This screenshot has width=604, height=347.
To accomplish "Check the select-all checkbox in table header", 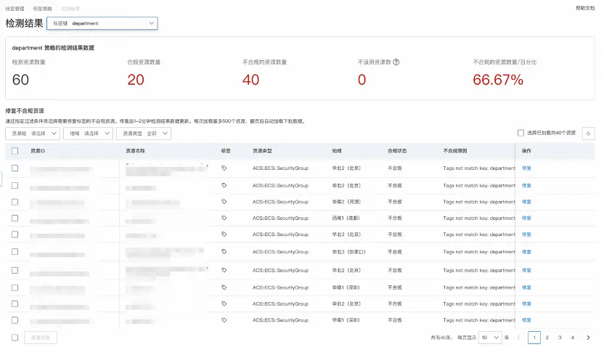I will point(15,151).
